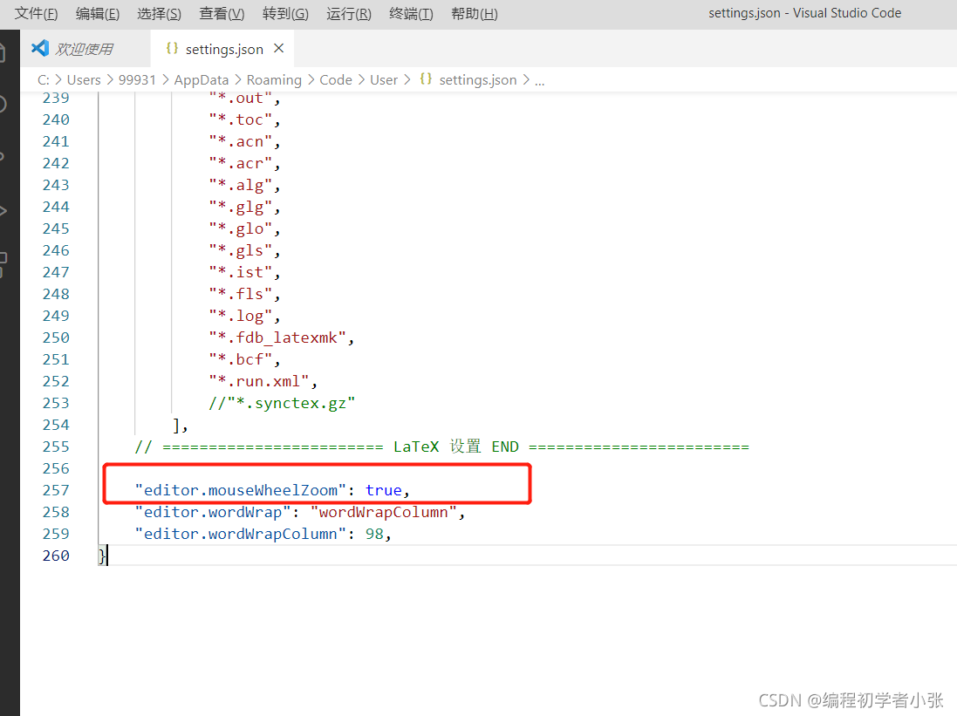Open the Explorer activity bar icon
The image size is (957, 716).
click(x=3, y=51)
